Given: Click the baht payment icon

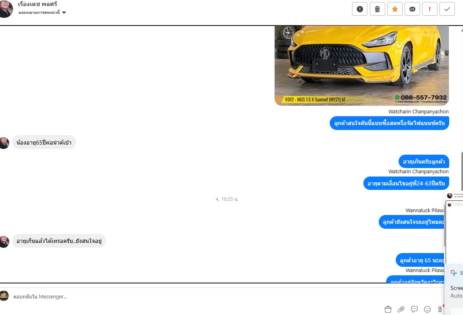Looking at the screenshot, I should (x=440, y=309).
